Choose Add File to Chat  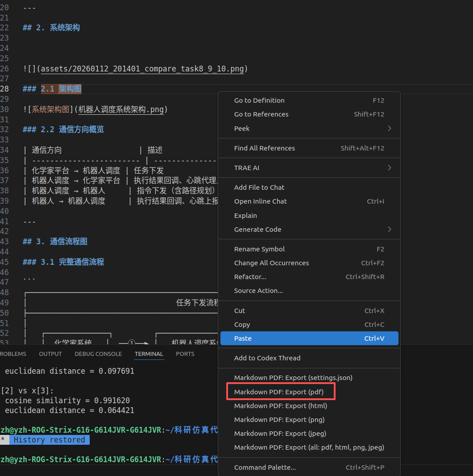point(309,188)
